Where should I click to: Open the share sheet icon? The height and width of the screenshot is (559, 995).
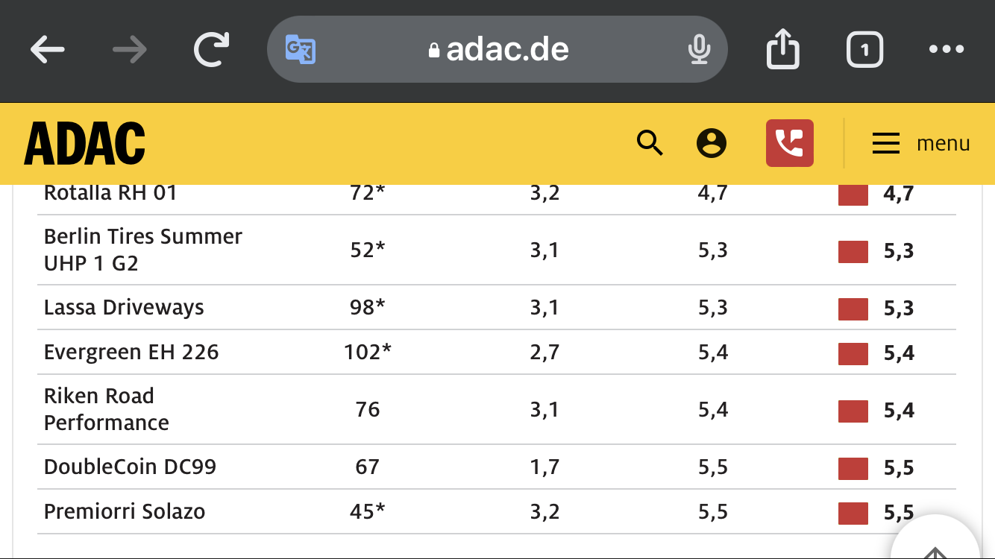tap(782, 48)
